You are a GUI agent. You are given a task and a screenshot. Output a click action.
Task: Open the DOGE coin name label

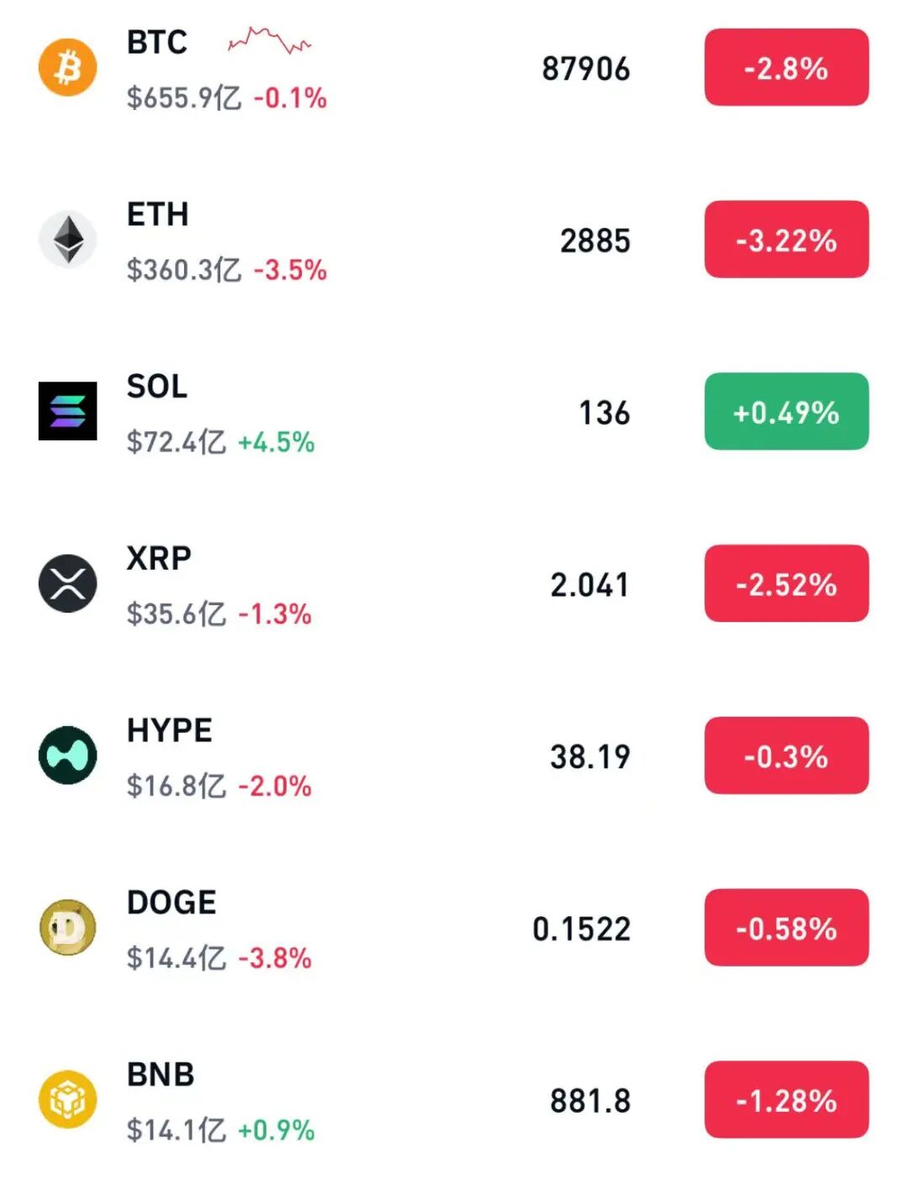tap(172, 902)
